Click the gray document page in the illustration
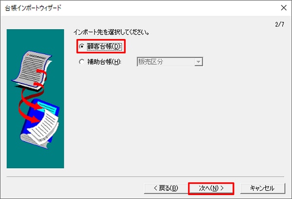This screenshot has width=292, height=199. [32, 69]
